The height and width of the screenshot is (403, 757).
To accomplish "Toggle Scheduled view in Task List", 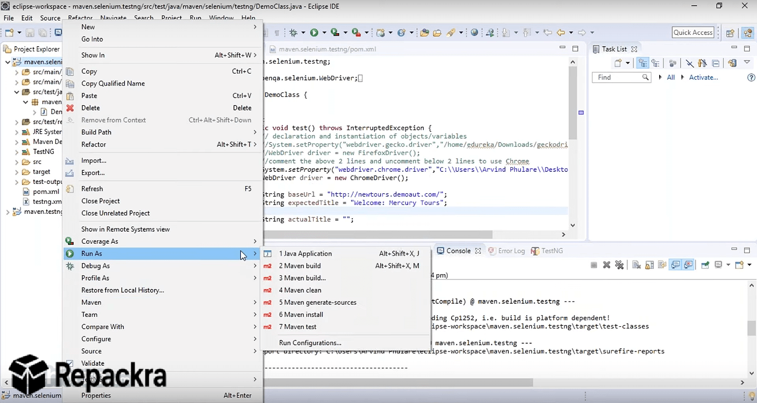I will (655, 63).
